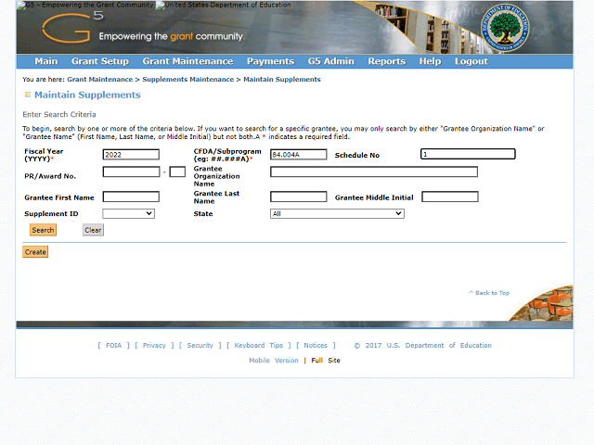This screenshot has width=594, height=445.
Task: Focus the Grantee Last Name field
Action: (299, 197)
